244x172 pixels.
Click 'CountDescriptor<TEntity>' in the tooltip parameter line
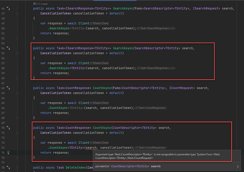click(x=130, y=166)
